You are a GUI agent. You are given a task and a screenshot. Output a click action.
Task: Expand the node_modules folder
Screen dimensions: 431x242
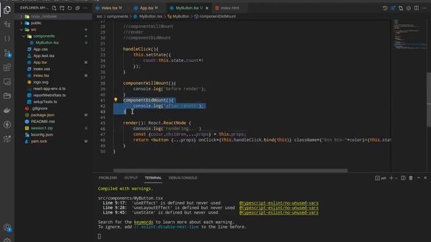pyautogui.click(x=21, y=16)
